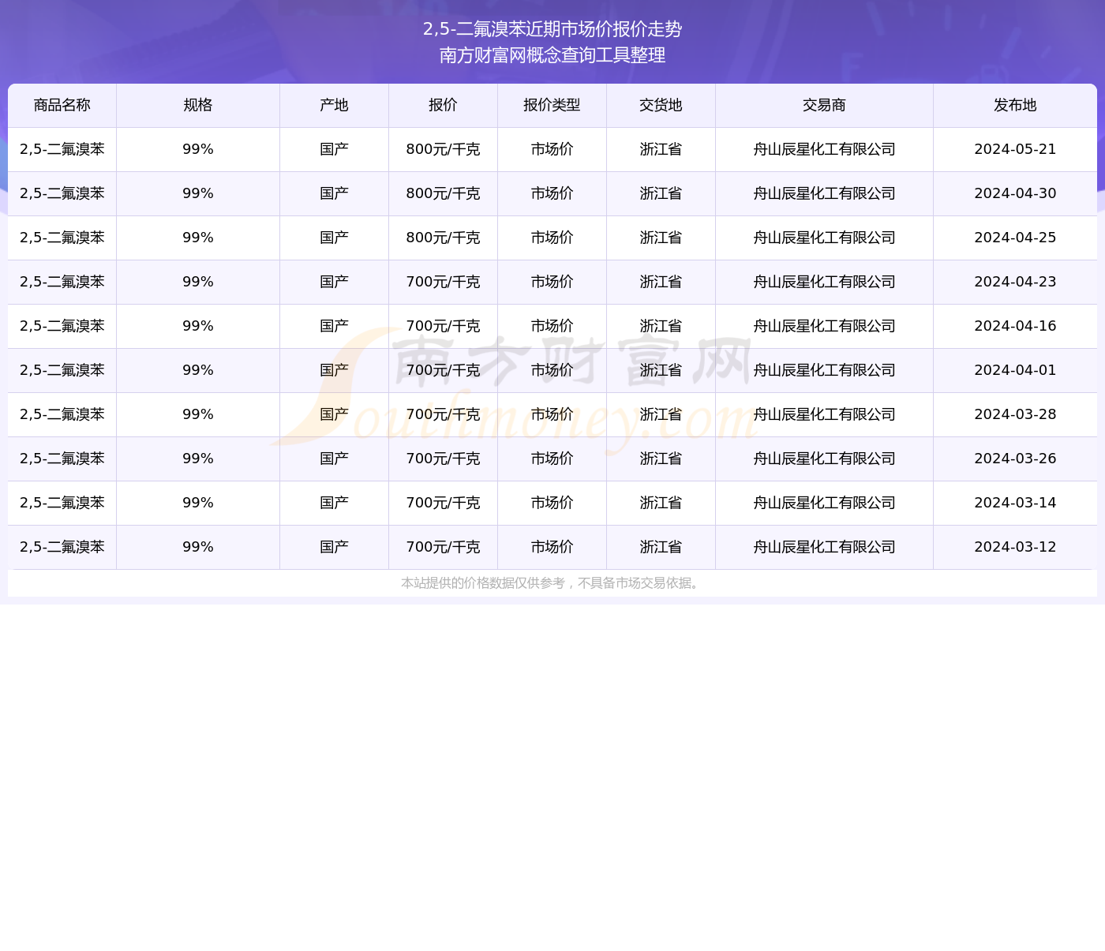The width and height of the screenshot is (1105, 951).
Task: Click the 产地 column header
Action: (334, 106)
